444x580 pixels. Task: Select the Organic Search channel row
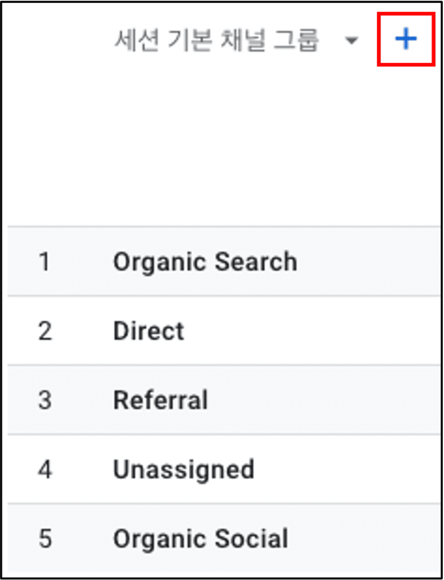(224, 261)
